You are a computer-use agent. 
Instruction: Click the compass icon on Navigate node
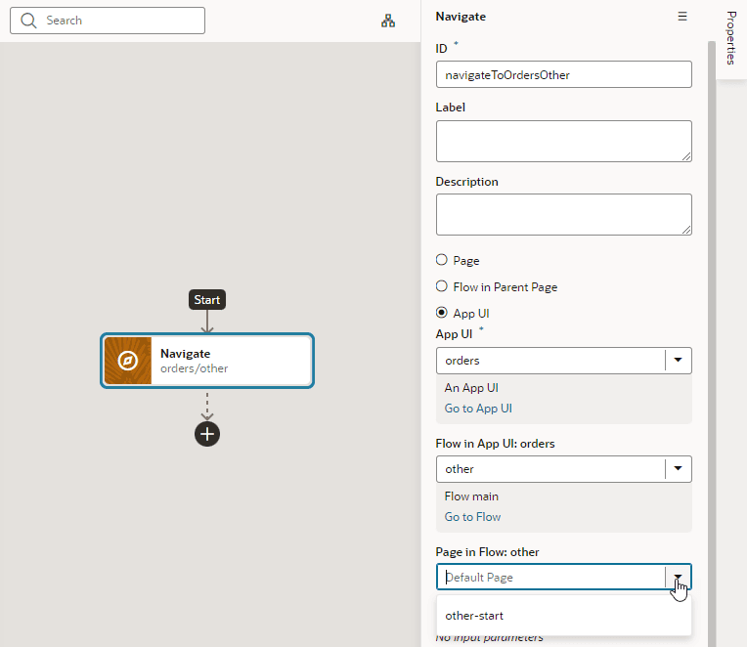(128, 361)
